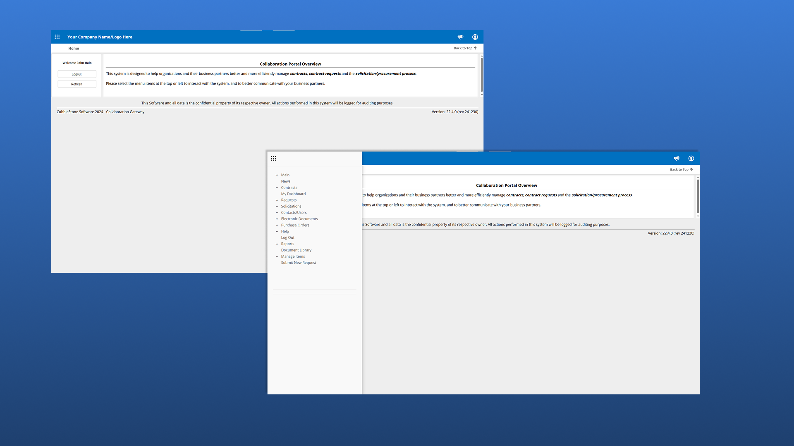
Task: Click the front window version 22.4.0 text
Action: (x=671, y=233)
